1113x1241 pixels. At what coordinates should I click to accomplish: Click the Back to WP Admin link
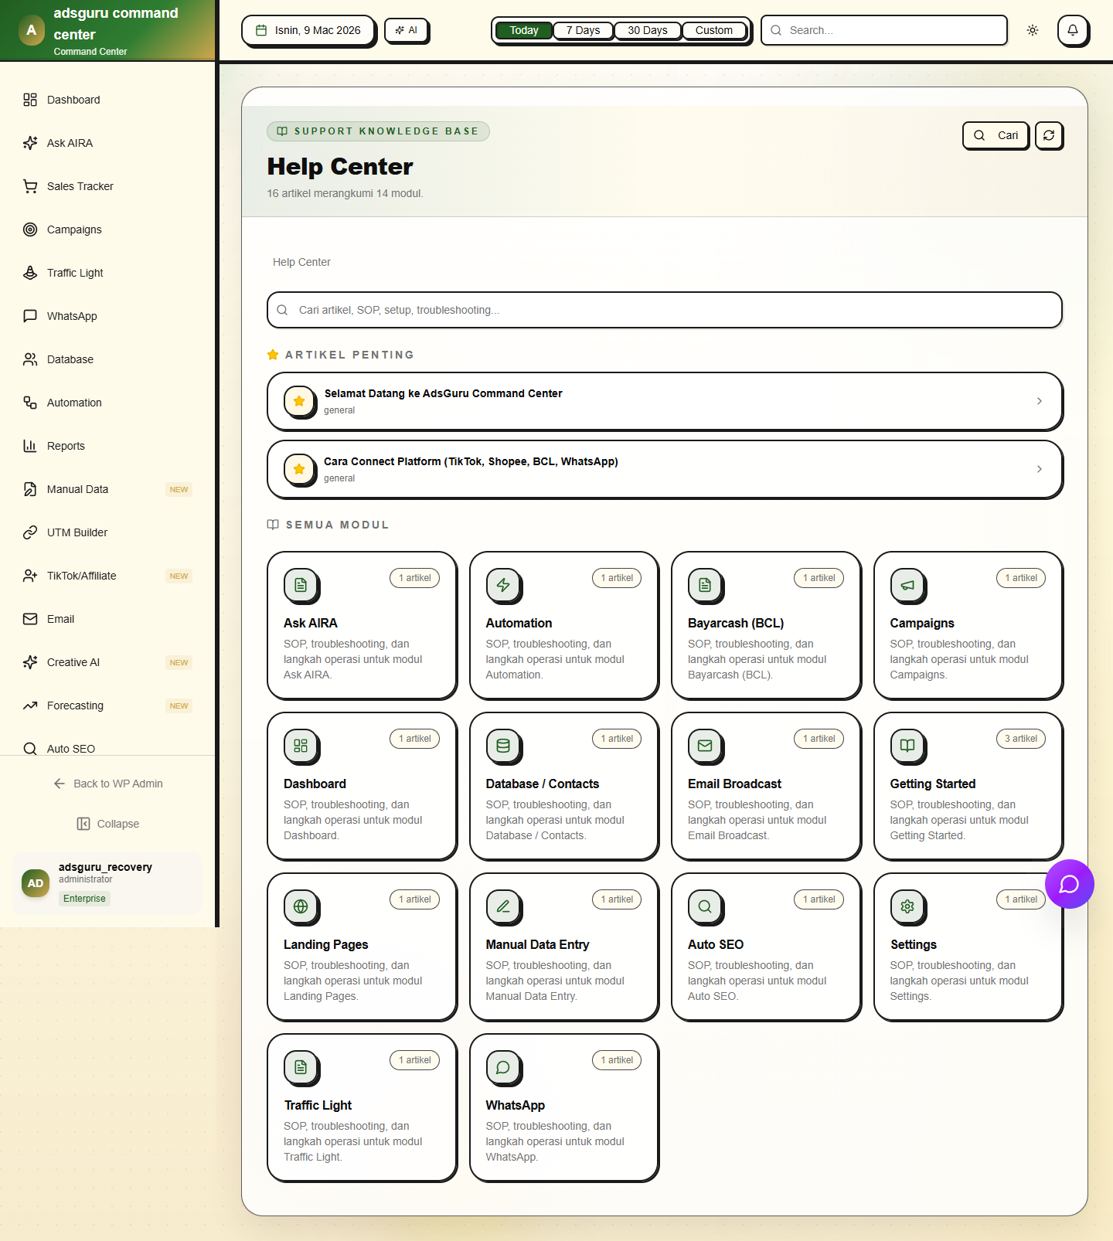tap(108, 784)
